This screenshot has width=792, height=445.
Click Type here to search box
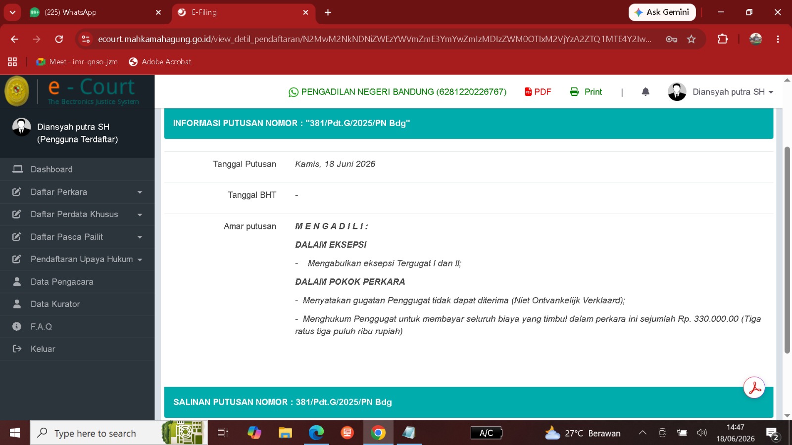click(x=119, y=433)
